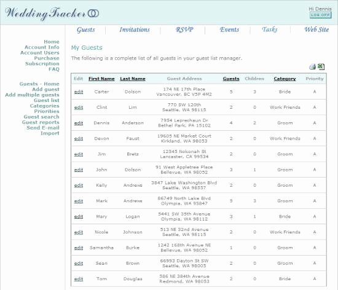The image size is (338, 290).
Task: Edit Clint Lim's guest entry
Action: 79,108
